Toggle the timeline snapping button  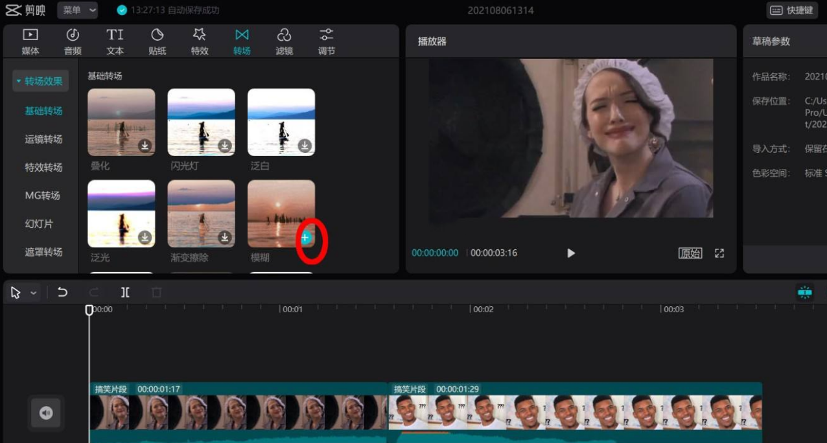click(x=805, y=292)
